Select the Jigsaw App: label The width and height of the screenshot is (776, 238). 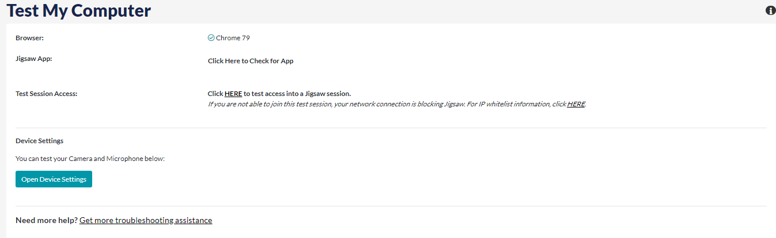[x=34, y=59]
